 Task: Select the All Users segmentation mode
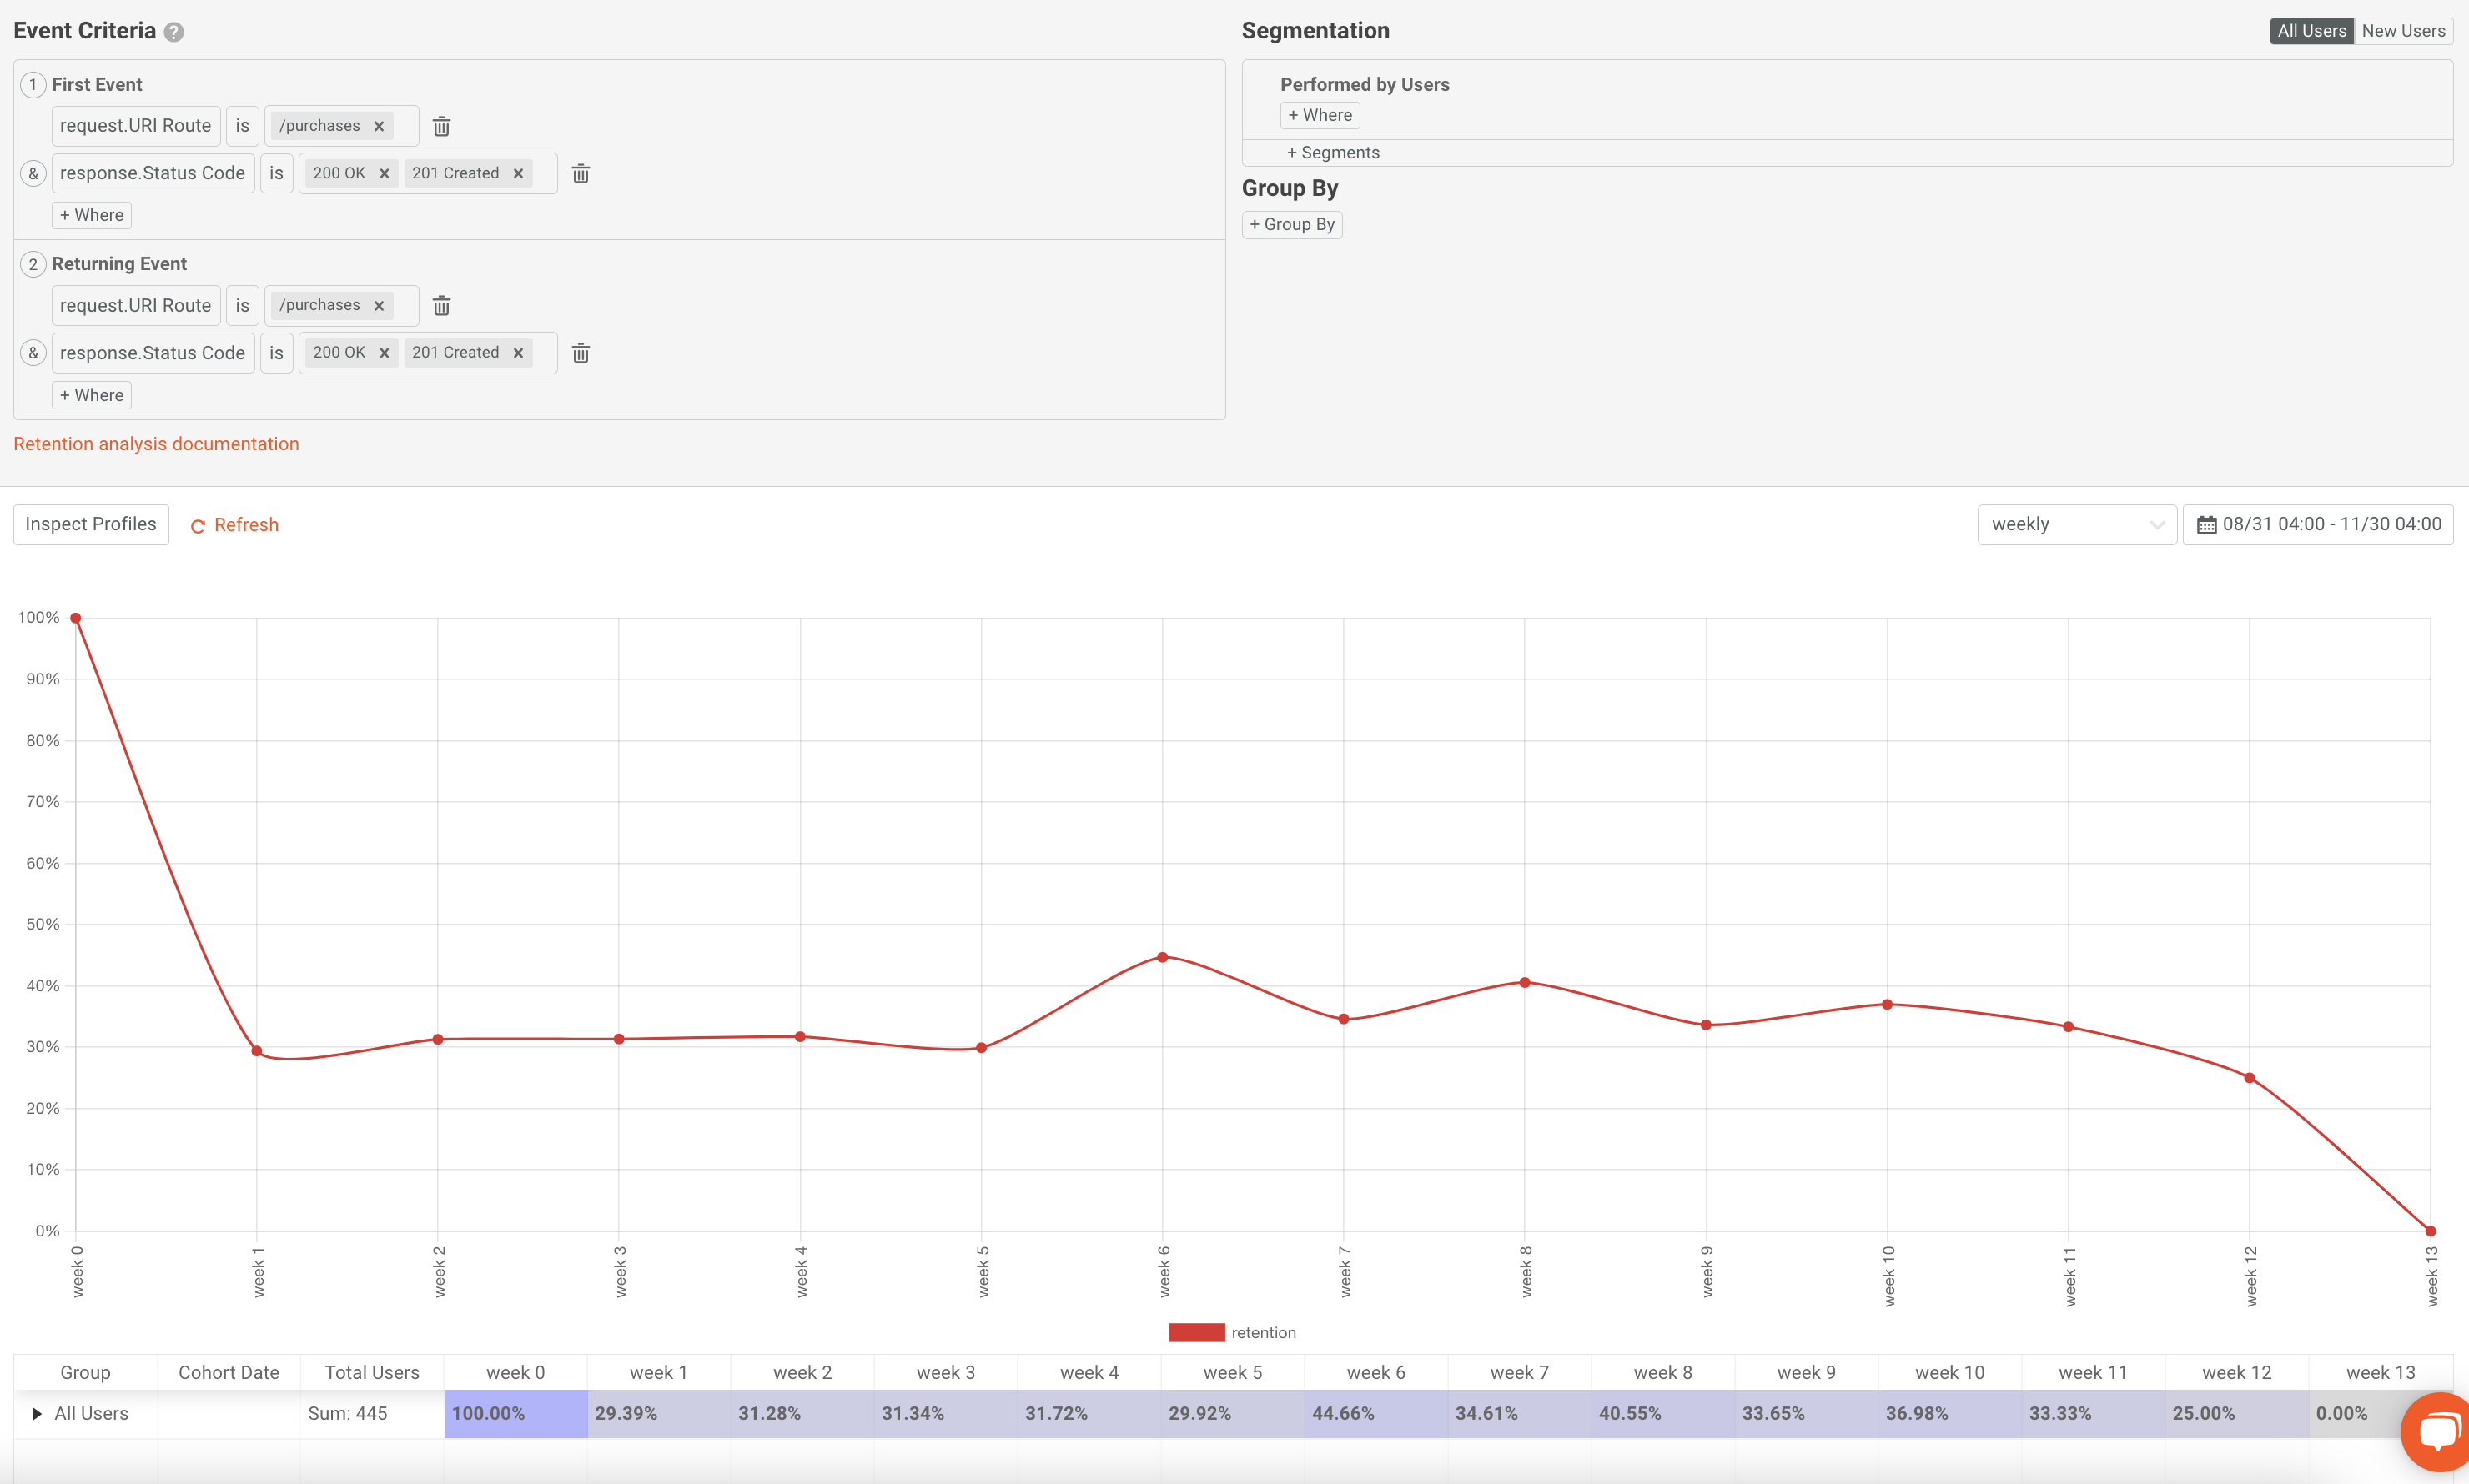(2311, 30)
